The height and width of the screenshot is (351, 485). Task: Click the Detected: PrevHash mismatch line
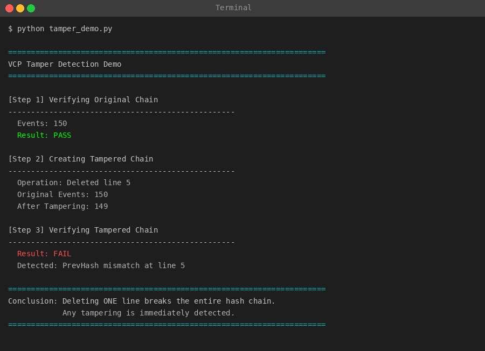(x=101, y=265)
